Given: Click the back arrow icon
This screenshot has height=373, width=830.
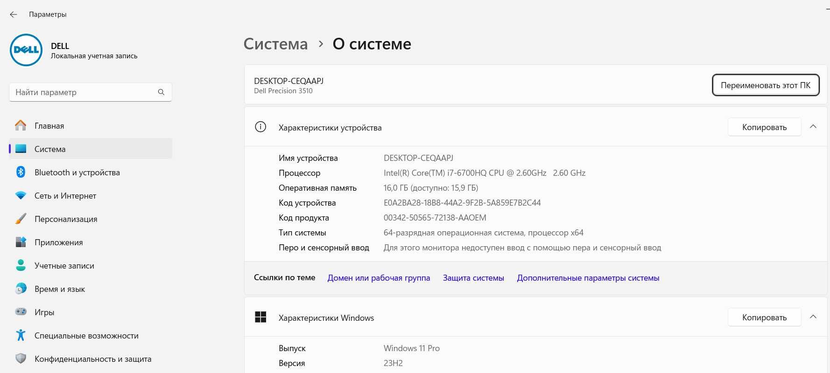Looking at the screenshot, I should click(14, 14).
